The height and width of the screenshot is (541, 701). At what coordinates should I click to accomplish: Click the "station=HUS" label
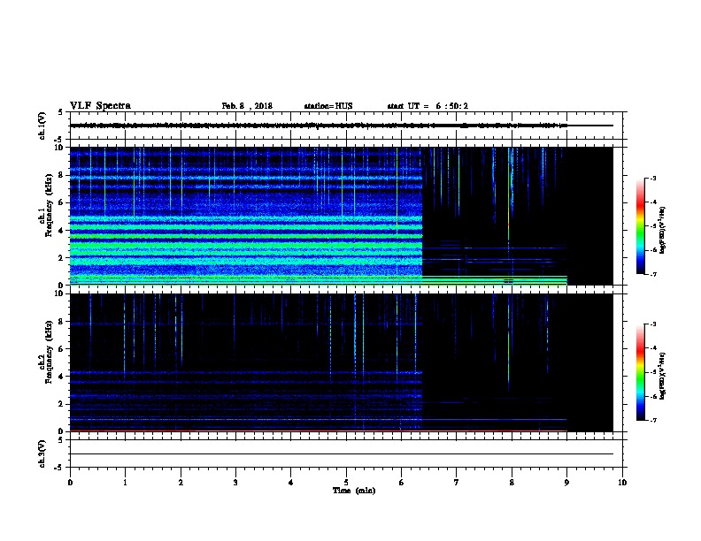(328, 106)
